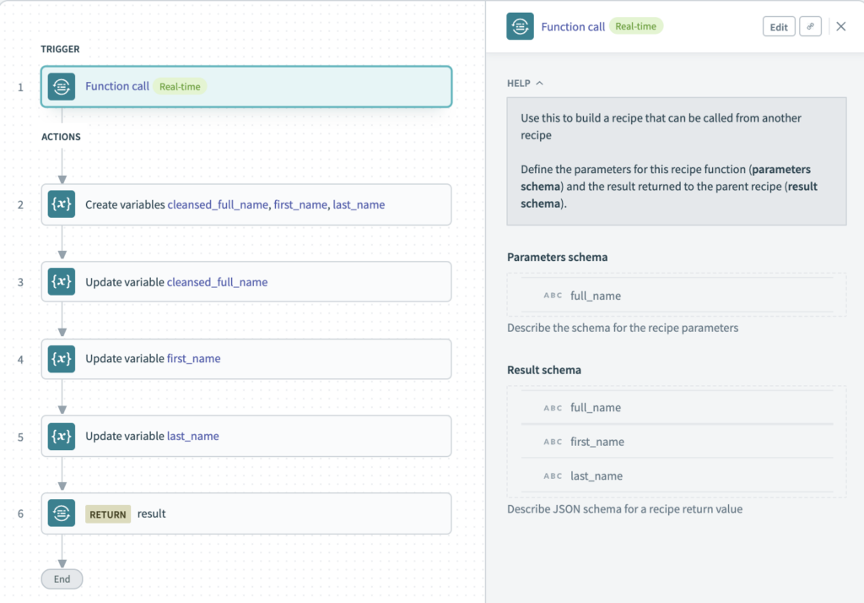Click the ABC type icon beside Parameters full_name
The image size is (864, 603).
click(553, 296)
